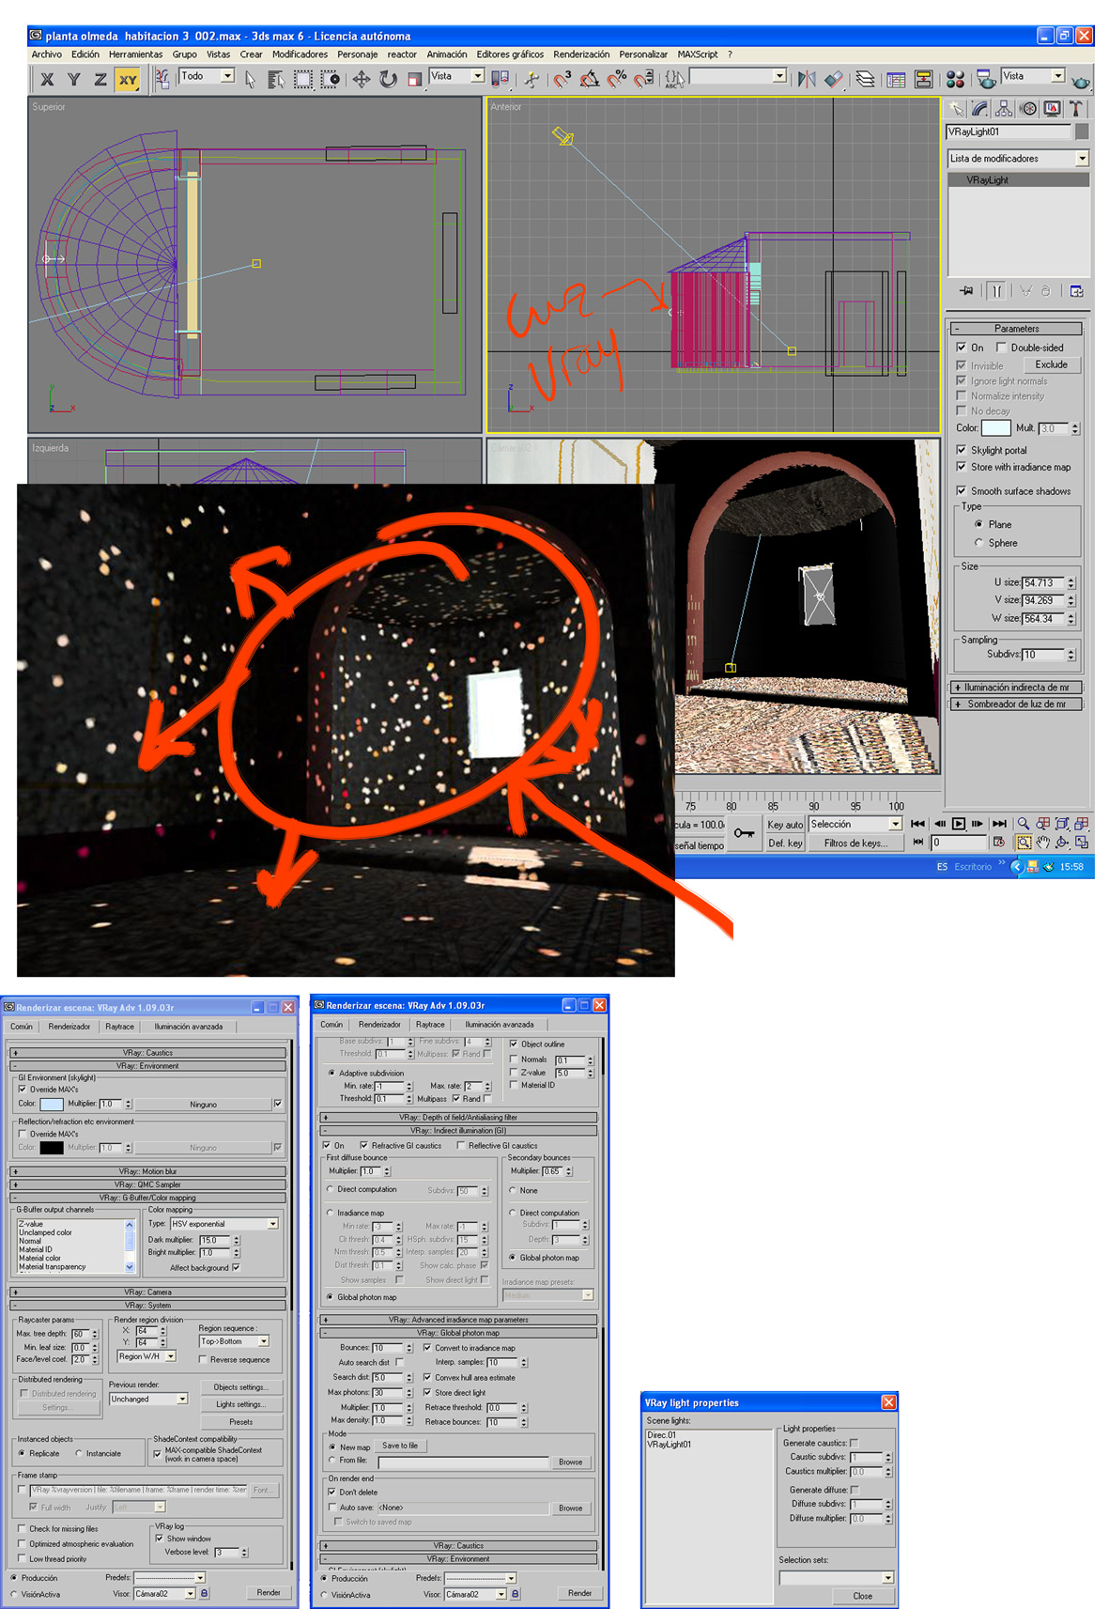This screenshot has width=1109, height=1609.
Task: Click Maximize Viewport Toggle icon
Action: [1082, 843]
